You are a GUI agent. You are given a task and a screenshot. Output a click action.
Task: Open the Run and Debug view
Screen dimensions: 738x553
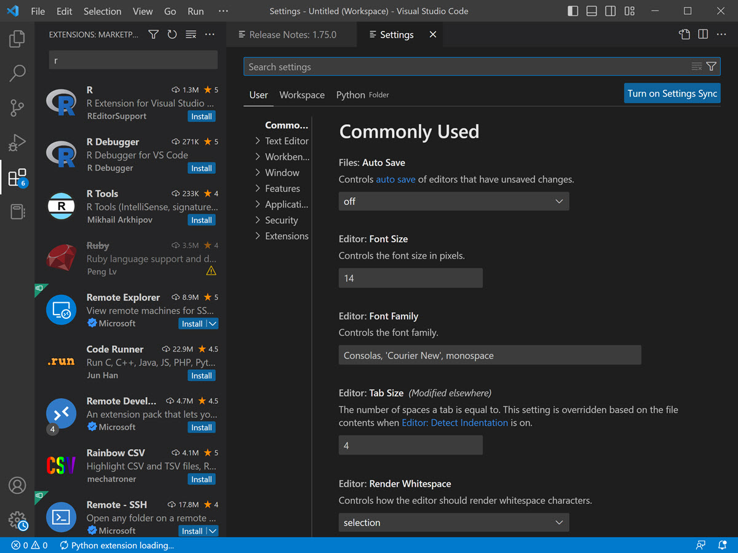point(17,143)
